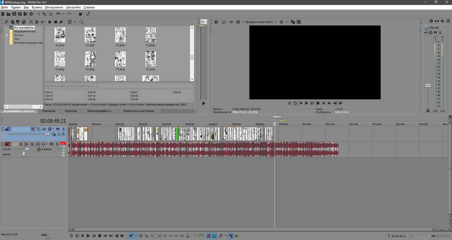Remove selected media with the red X

[31, 22]
